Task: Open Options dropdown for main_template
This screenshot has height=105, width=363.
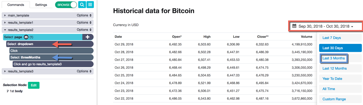Action: click(x=84, y=15)
